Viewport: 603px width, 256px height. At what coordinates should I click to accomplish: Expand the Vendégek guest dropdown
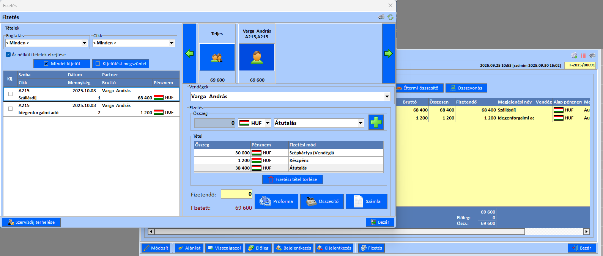(x=387, y=97)
